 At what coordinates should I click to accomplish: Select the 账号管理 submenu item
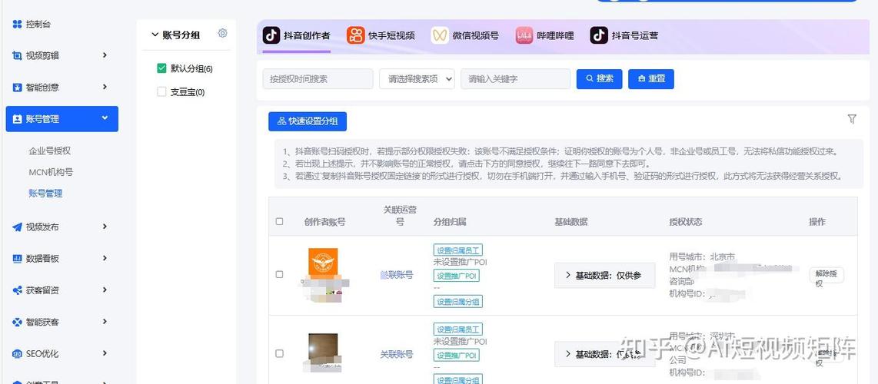pyautogui.click(x=45, y=194)
